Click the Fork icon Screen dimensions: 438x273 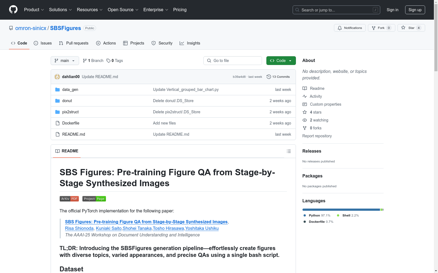374,28
